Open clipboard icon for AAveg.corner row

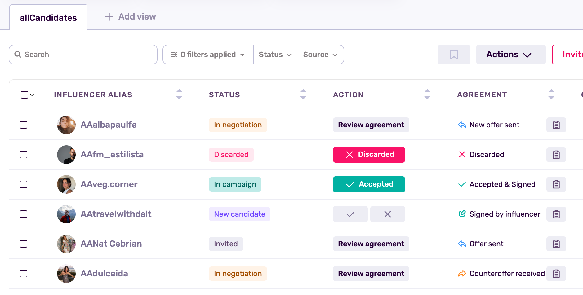tap(556, 184)
